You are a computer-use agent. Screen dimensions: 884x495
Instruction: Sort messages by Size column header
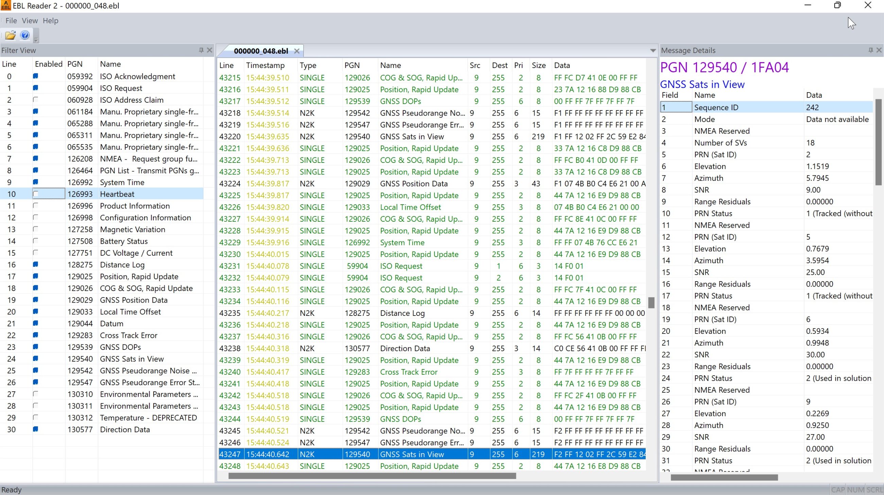[541, 65]
